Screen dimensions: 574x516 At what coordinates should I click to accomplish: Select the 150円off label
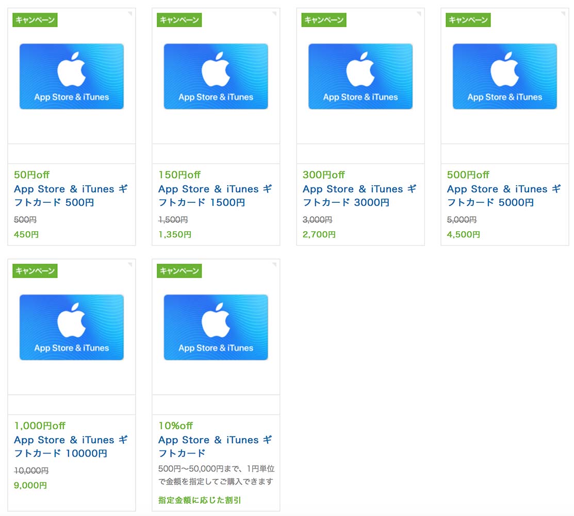pyautogui.click(x=179, y=175)
